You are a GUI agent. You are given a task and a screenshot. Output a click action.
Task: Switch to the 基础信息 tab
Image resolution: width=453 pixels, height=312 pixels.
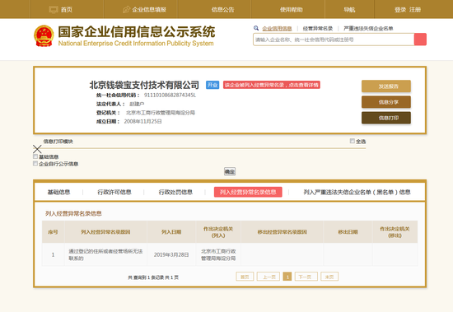59,192
